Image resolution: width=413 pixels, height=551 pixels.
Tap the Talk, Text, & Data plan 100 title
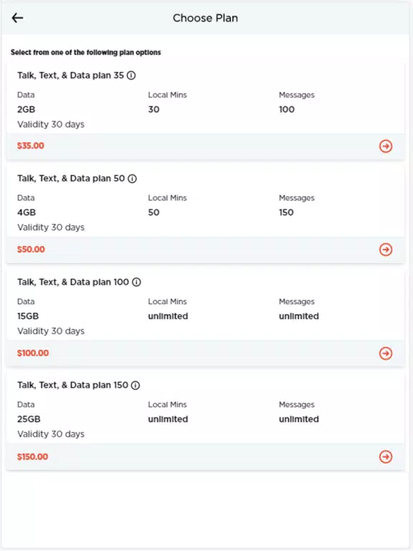pyautogui.click(x=73, y=282)
